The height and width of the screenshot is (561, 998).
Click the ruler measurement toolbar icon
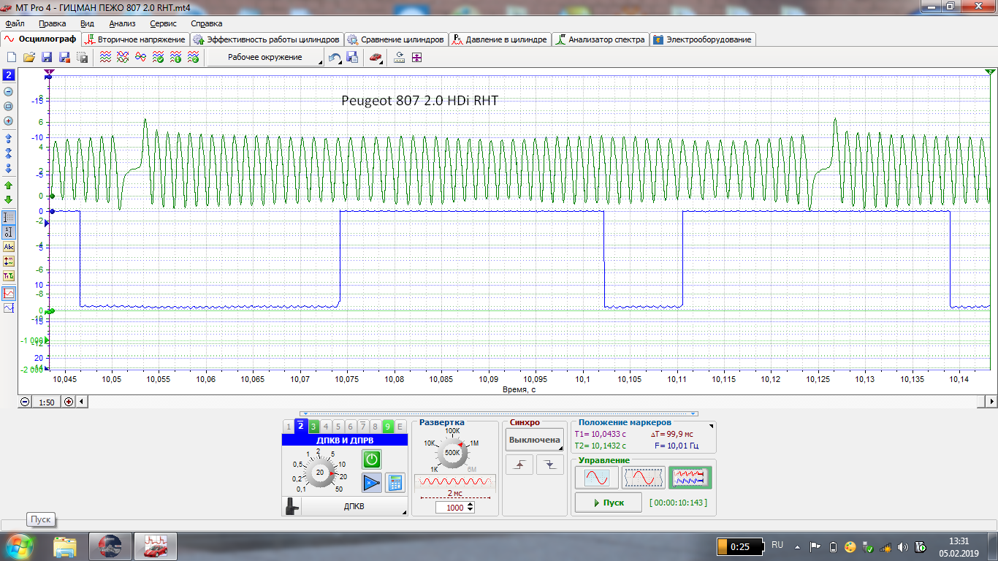pyautogui.click(x=399, y=57)
